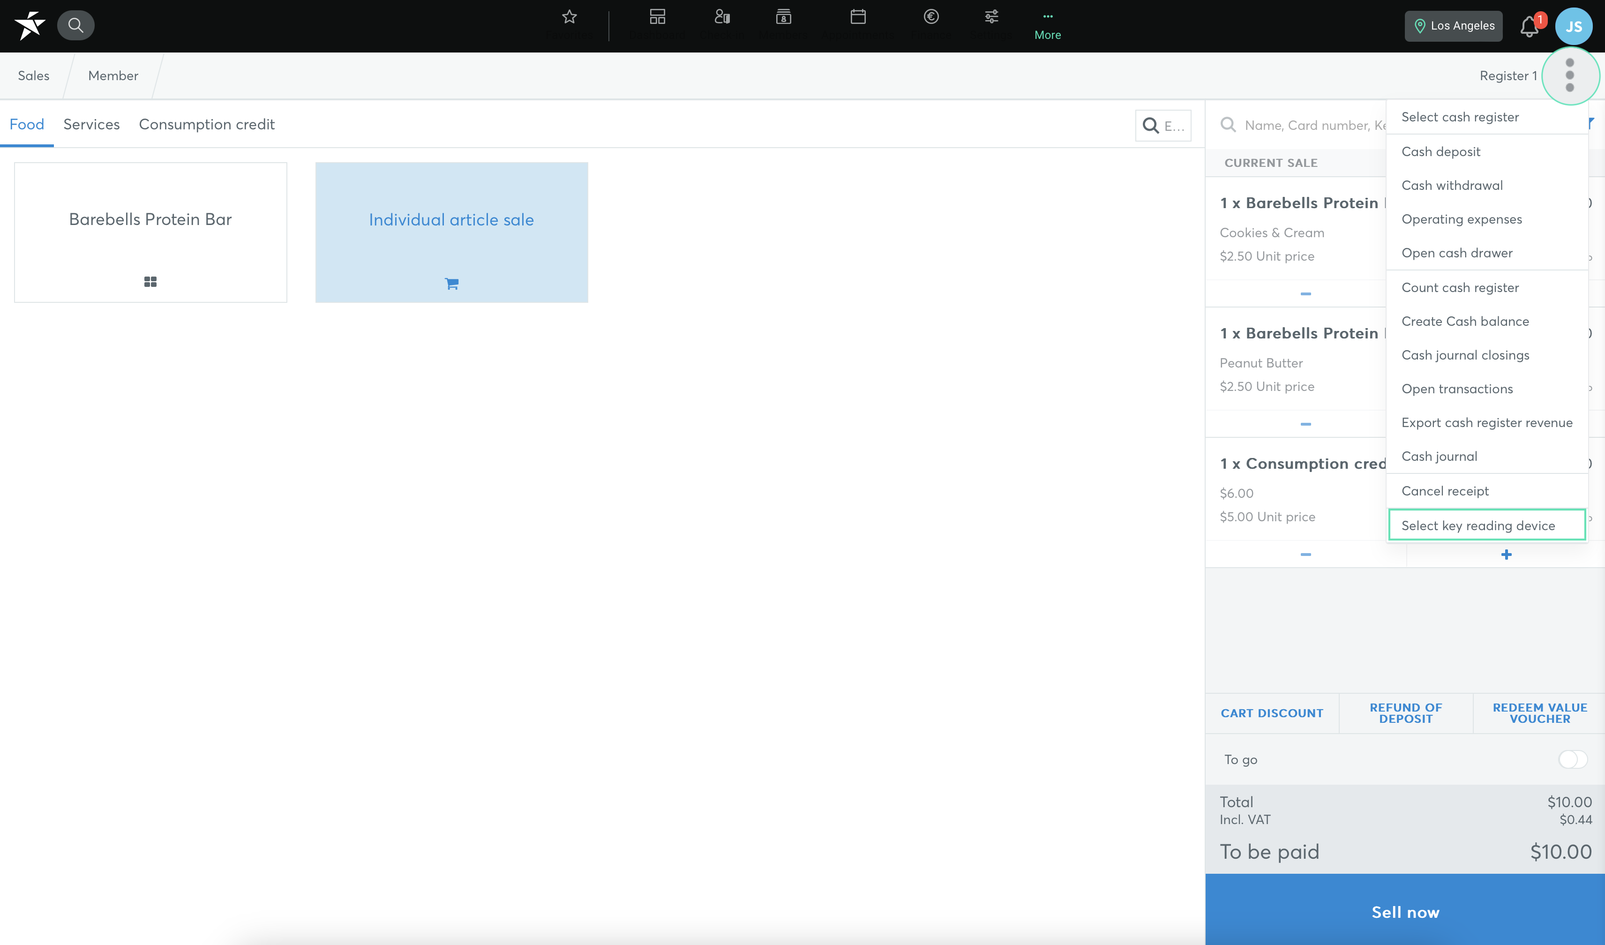Click the Register 1 label

coord(1508,76)
